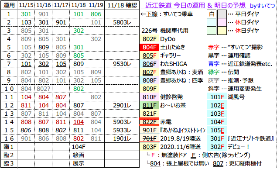Click the 2020.11/6陸送 note
This screenshot has height=169, width=277.
(180, 147)
